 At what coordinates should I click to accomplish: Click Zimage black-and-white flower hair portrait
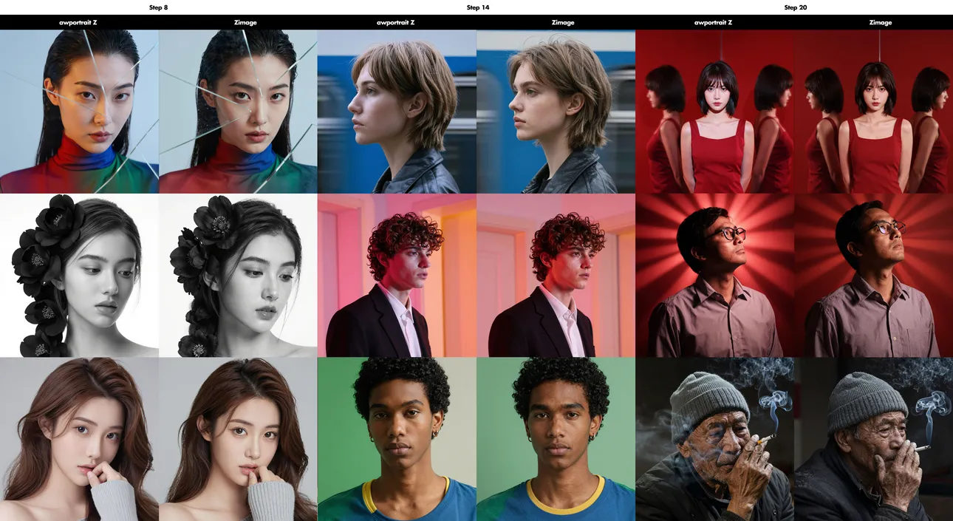[238, 276]
